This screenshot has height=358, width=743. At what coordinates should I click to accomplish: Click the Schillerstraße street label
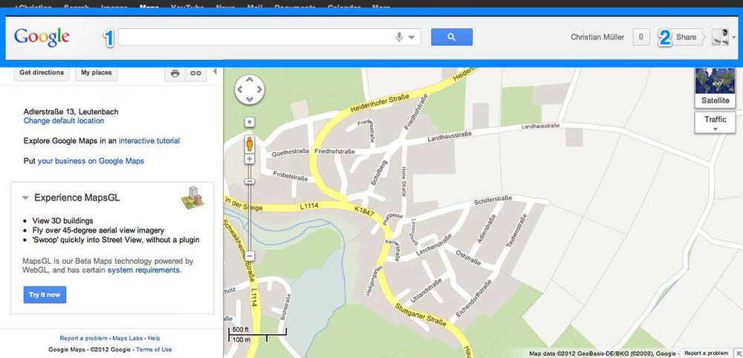click(x=493, y=200)
